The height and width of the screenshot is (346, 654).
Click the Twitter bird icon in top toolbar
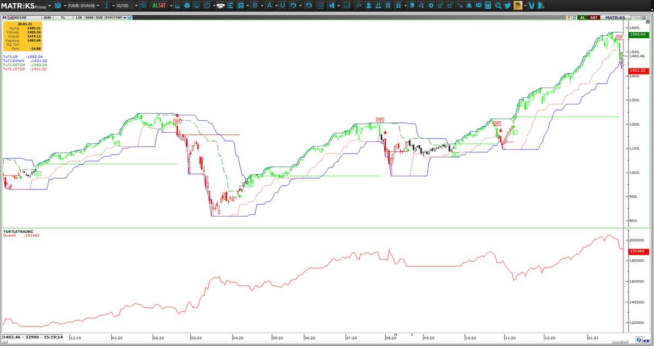[x=507, y=5]
